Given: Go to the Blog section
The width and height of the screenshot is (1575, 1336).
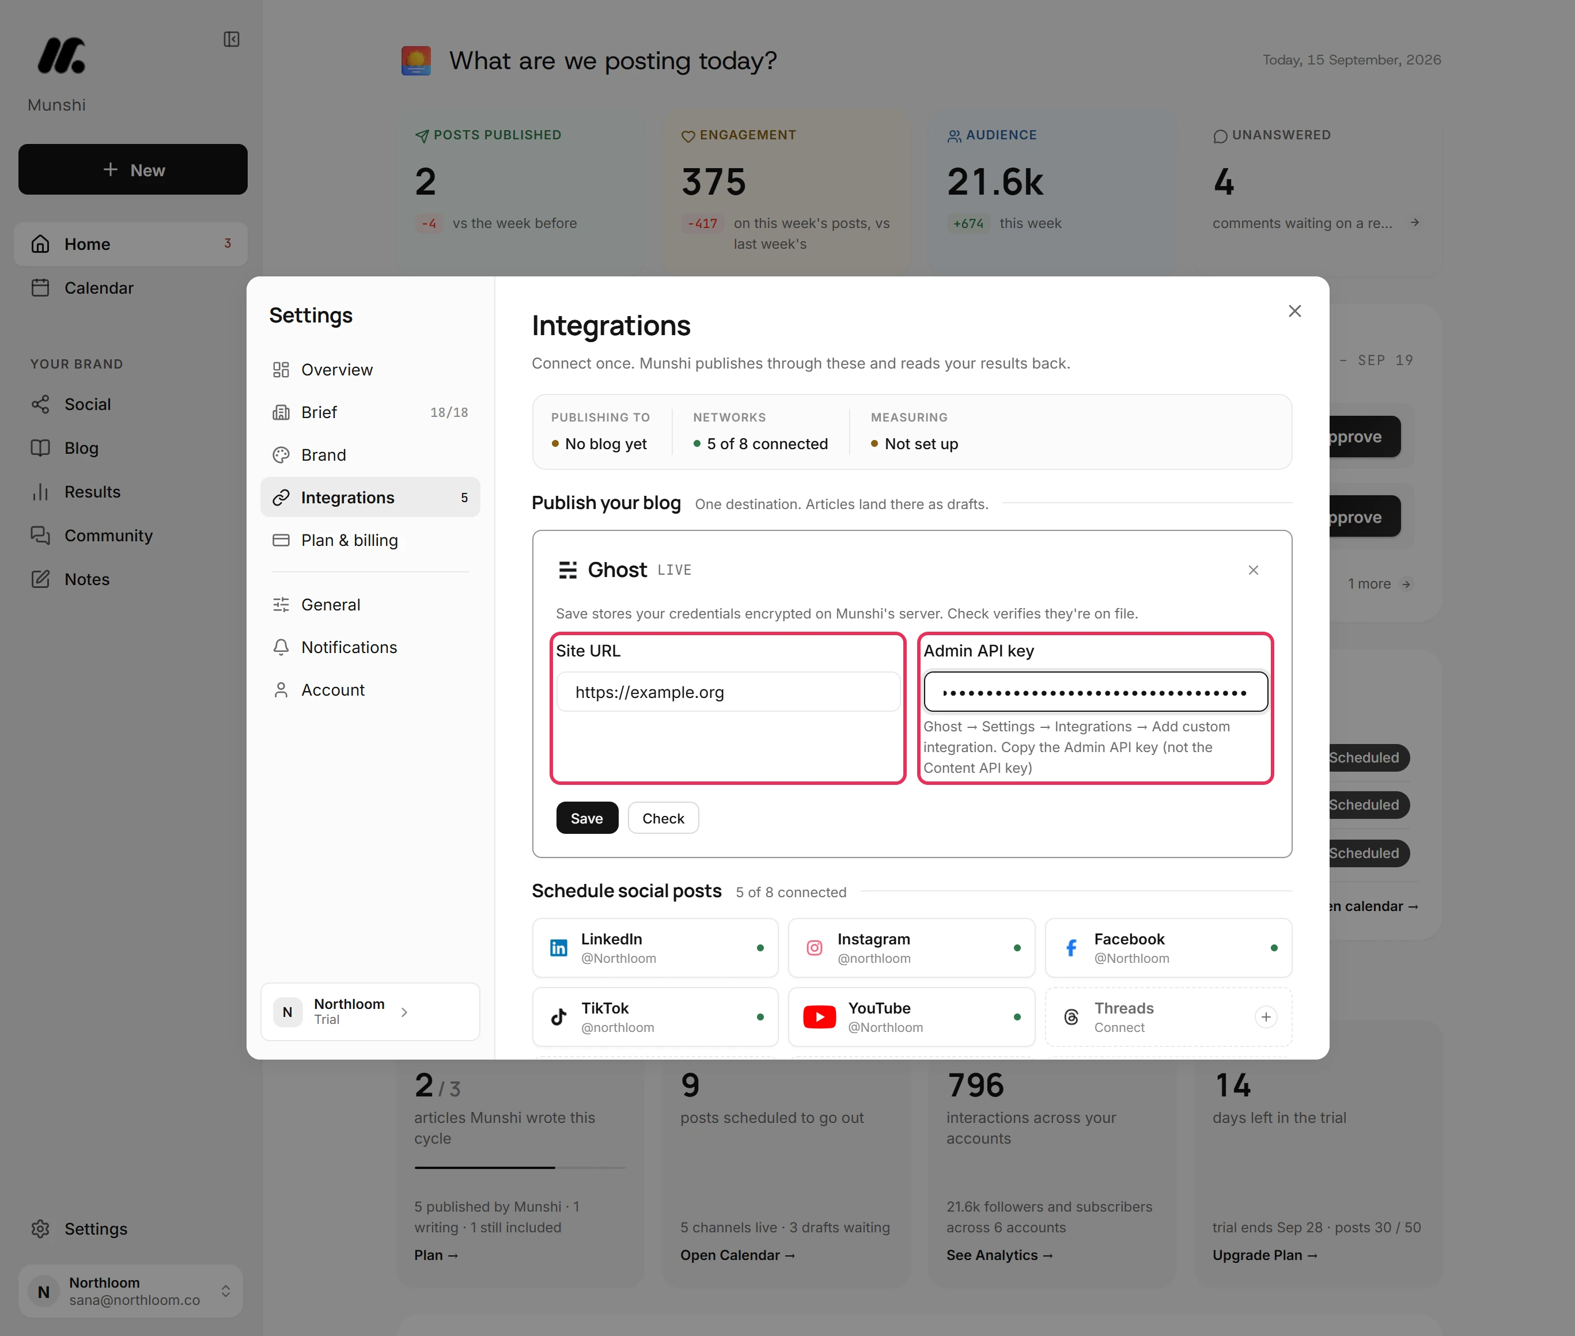Looking at the screenshot, I should pos(130,449).
